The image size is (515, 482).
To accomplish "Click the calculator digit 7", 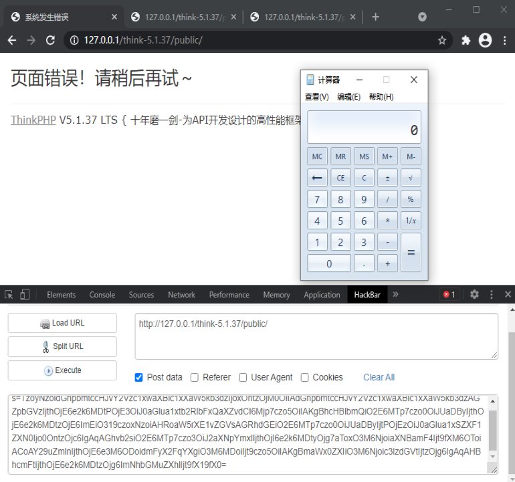I will point(317,199).
